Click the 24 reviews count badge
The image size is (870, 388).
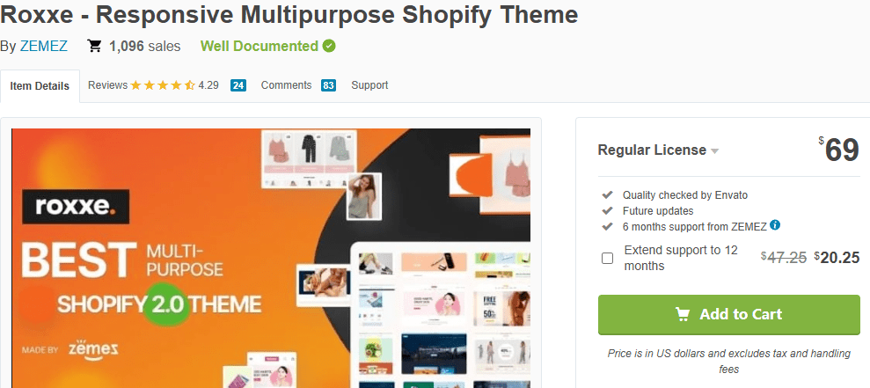(x=238, y=85)
